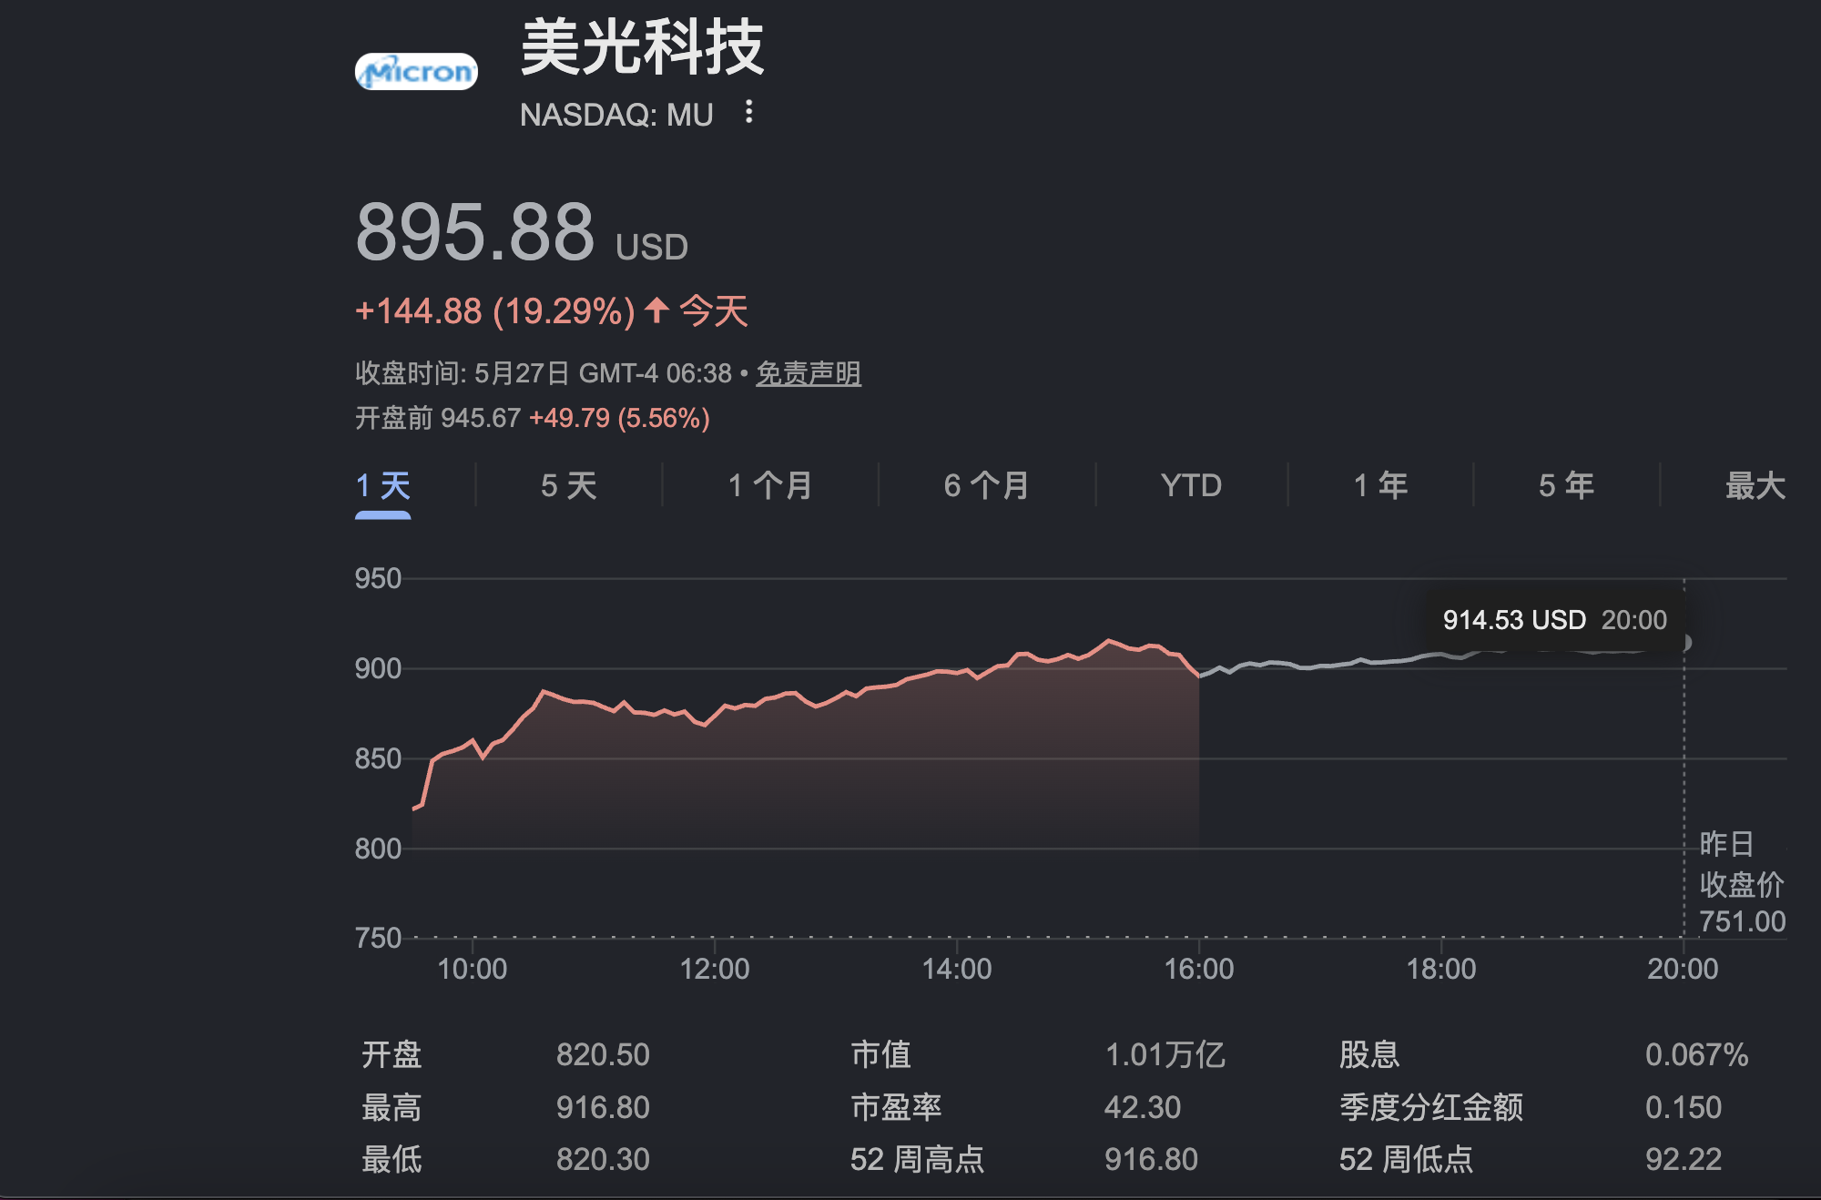This screenshot has width=1821, height=1200.
Task: Switch to the 1 个月 chart tab
Action: 769,485
